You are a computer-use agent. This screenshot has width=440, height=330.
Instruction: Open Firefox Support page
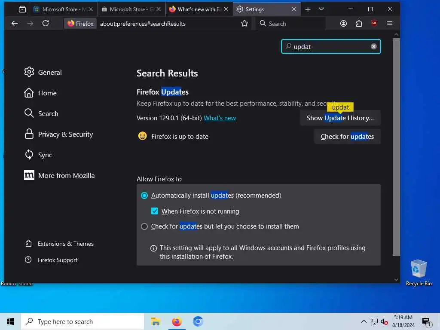click(52, 260)
